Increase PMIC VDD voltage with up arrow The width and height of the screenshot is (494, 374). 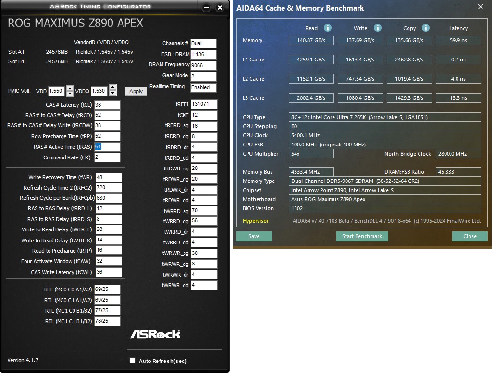point(70,88)
